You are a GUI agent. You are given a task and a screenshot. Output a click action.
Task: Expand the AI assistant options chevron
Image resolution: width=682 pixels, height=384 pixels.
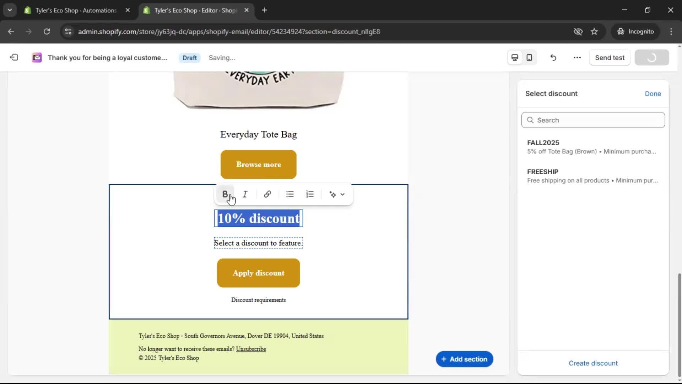pos(342,194)
